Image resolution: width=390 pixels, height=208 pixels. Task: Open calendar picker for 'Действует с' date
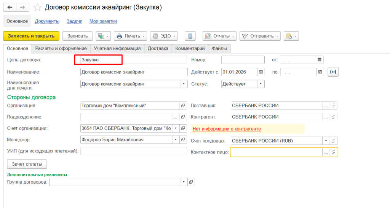[261, 72]
